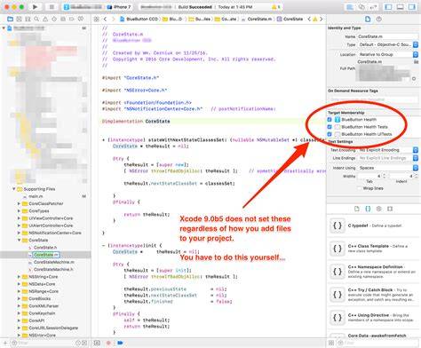Viewport: 421px width, 348px height.
Task: Edit the file Name field
Action: [388, 36]
